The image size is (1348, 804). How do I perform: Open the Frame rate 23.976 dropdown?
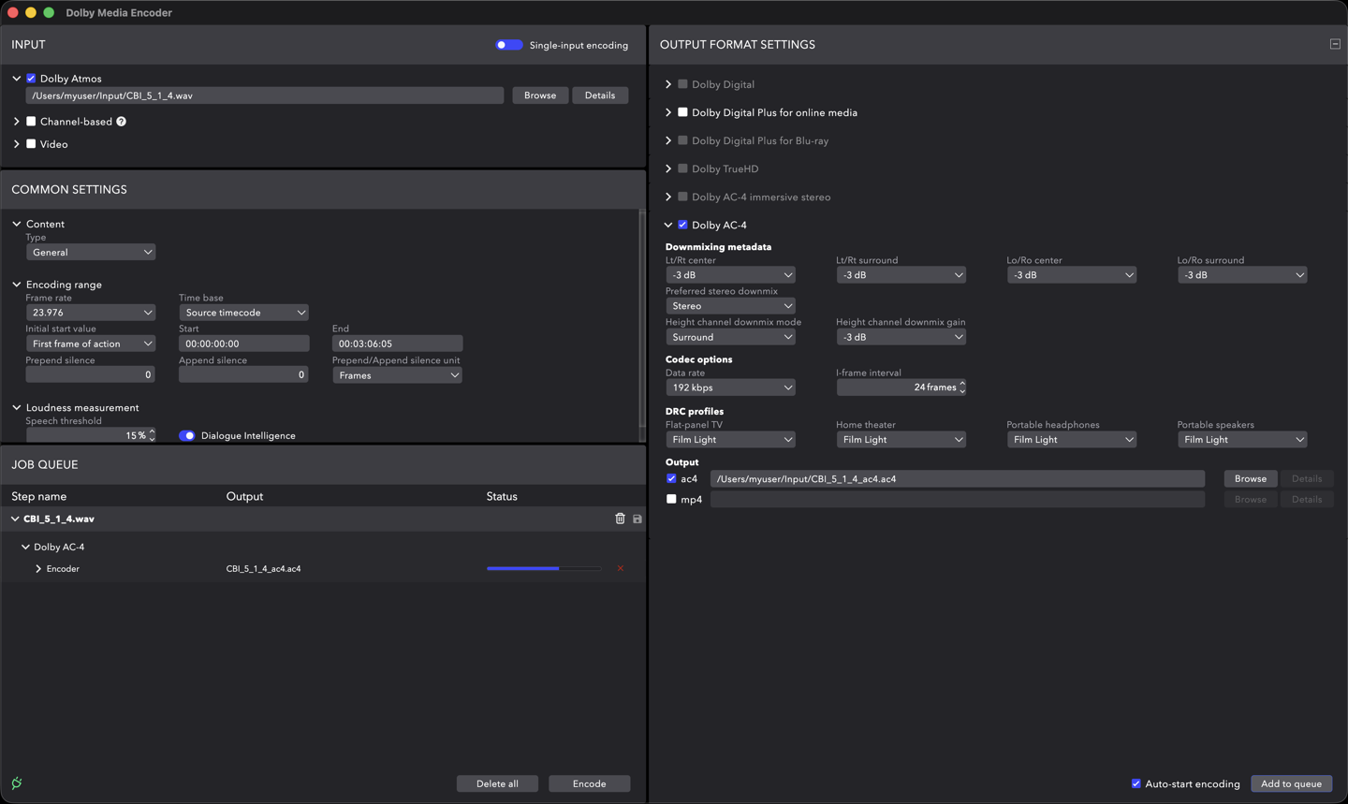(x=91, y=313)
